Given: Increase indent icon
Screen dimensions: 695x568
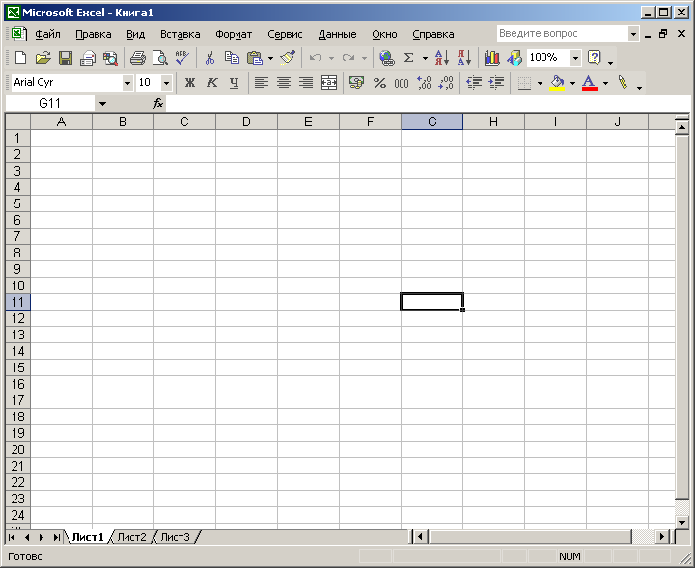Looking at the screenshot, I should [496, 83].
